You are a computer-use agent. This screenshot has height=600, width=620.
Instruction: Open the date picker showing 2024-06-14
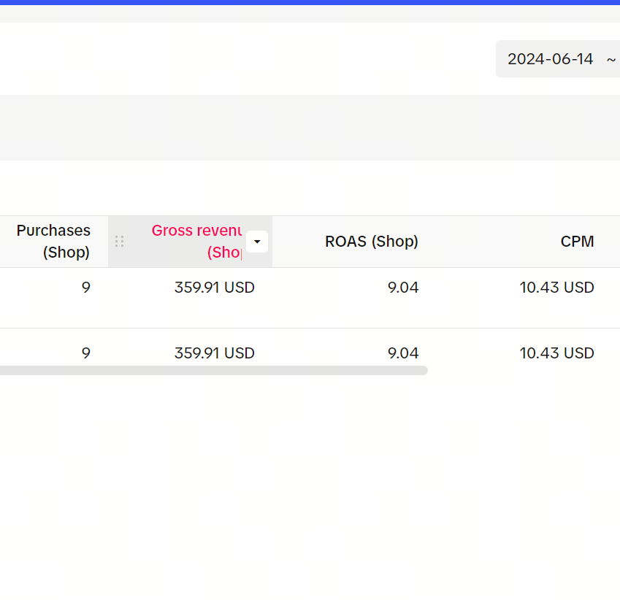pos(558,59)
